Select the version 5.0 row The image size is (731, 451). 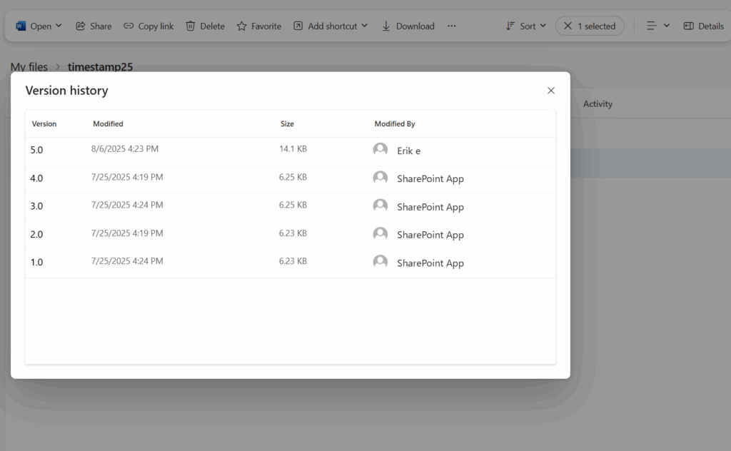pos(178,149)
